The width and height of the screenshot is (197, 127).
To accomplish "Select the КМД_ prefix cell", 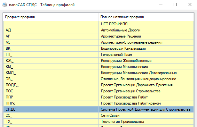I will point(51,73).
